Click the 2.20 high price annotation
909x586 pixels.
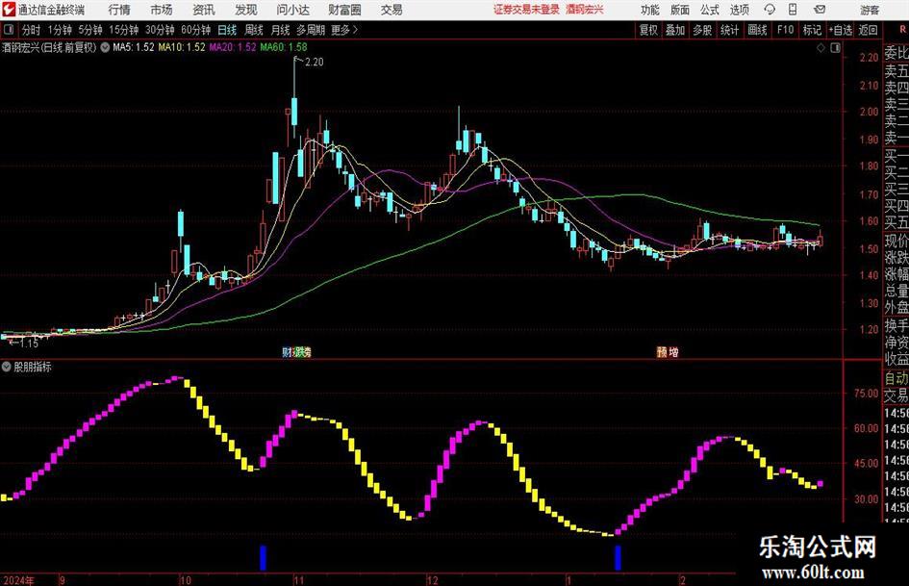314,63
